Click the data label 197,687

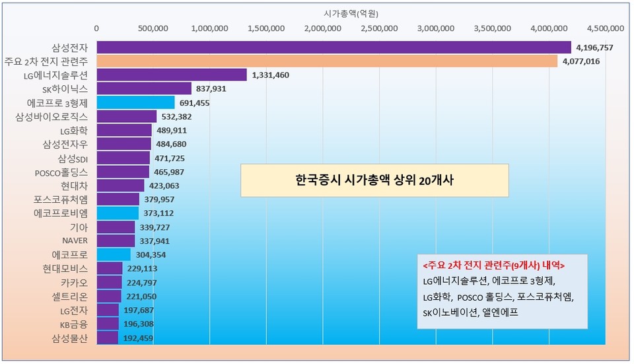coord(139,310)
